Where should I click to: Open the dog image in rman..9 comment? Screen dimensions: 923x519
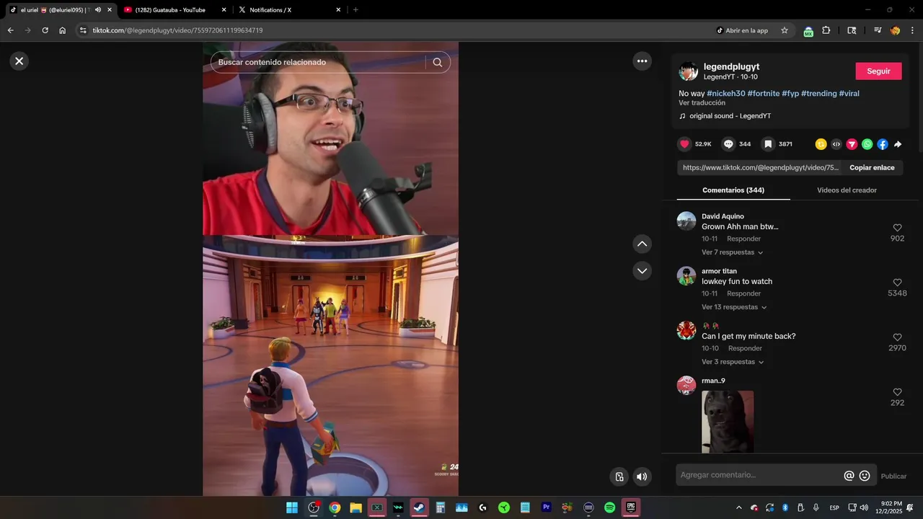(x=728, y=422)
